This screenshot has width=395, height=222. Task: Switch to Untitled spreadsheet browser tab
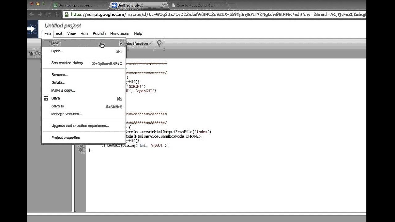80,5
